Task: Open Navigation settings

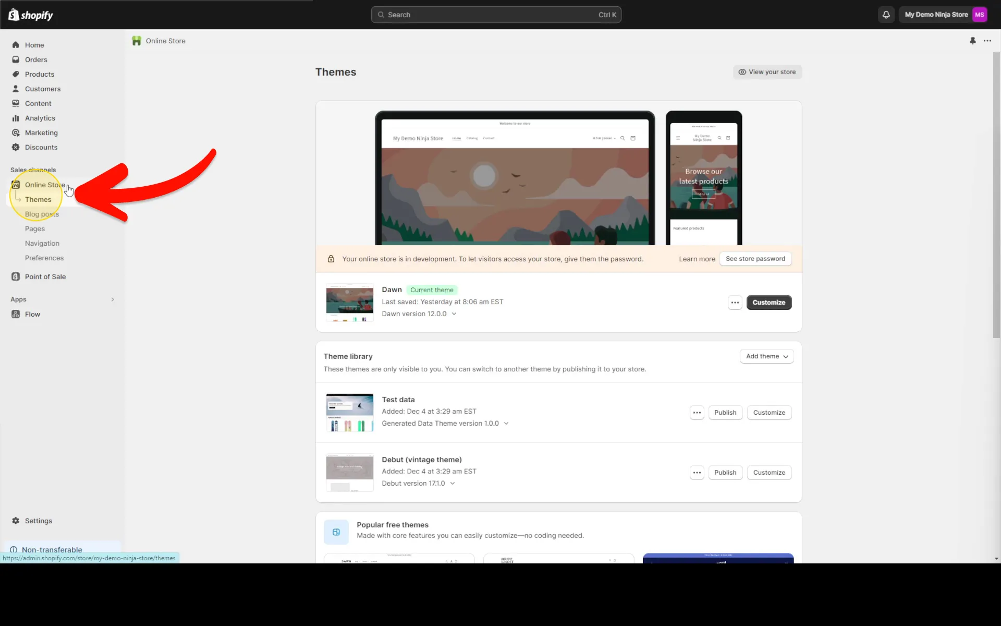Action: (42, 243)
